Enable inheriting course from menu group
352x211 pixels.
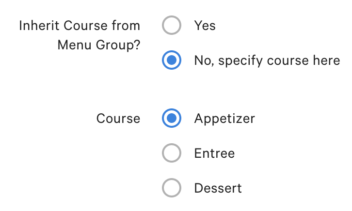pos(172,25)
